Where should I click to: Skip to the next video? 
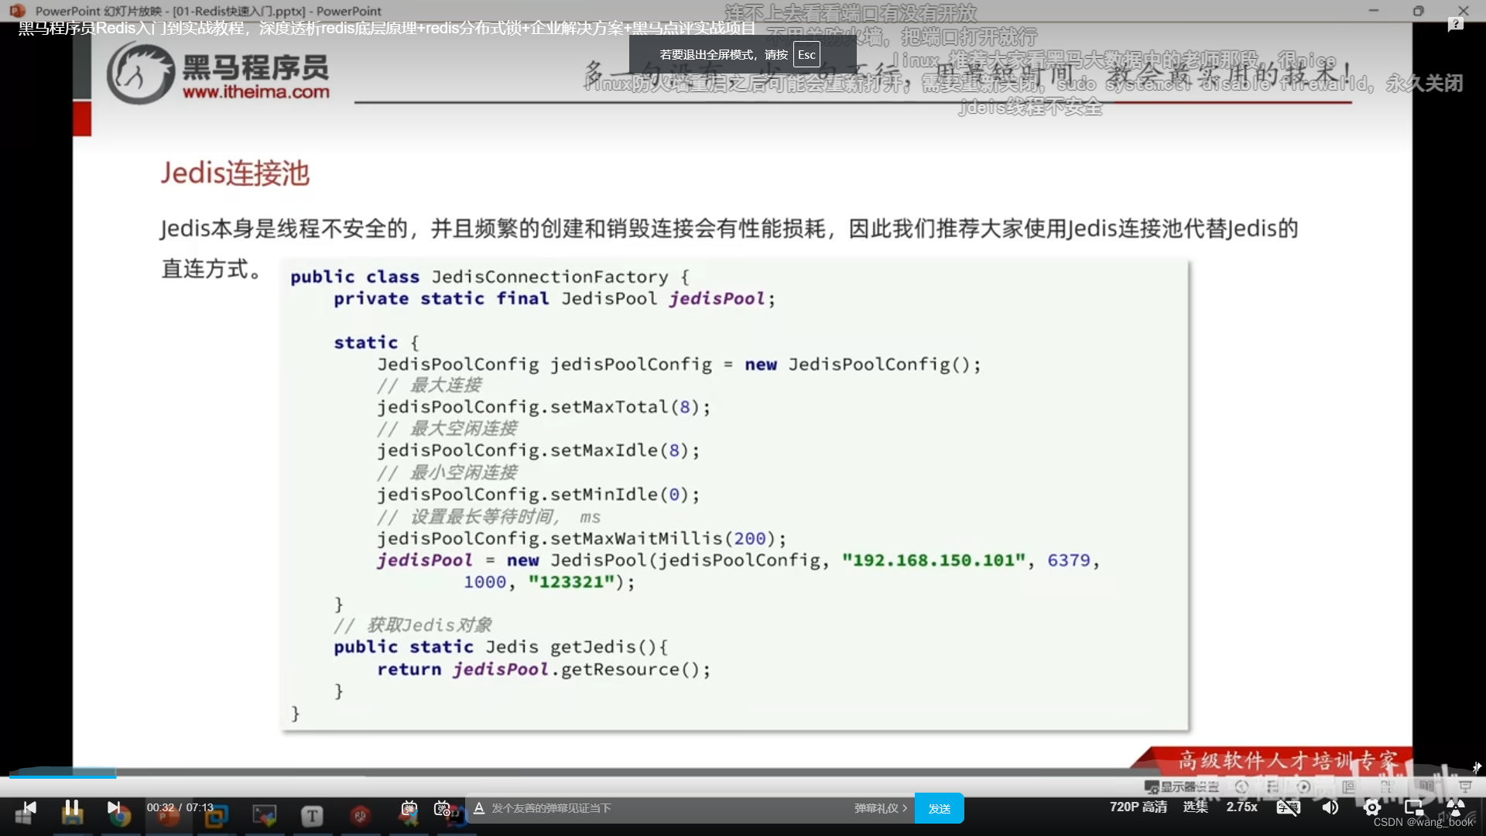tap(113, 807)
